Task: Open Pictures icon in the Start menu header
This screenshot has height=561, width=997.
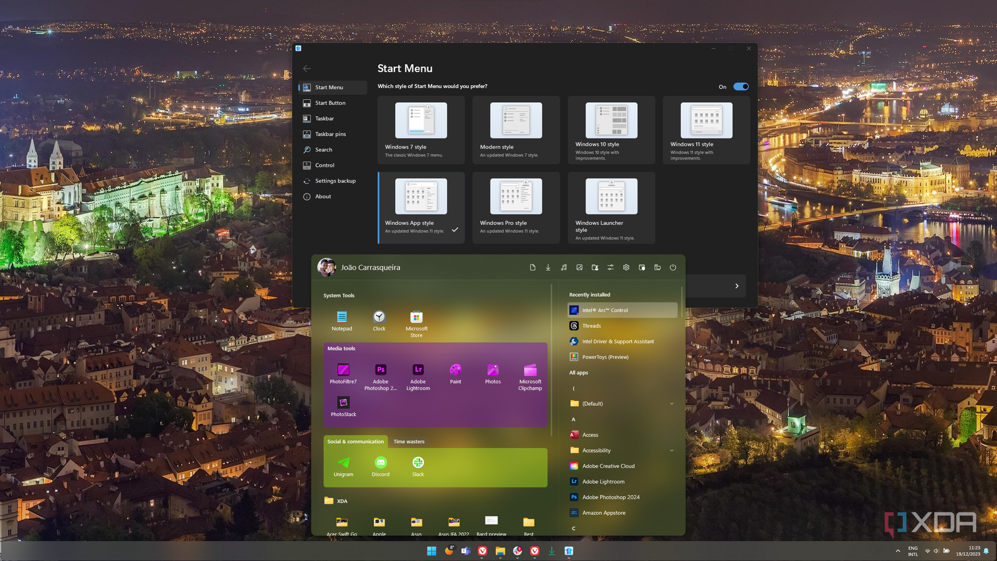Action: pyautogui.click(x=579, y=267)
